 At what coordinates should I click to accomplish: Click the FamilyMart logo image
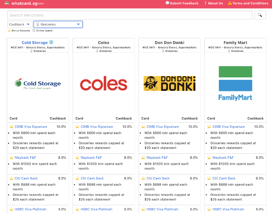(x=235, y=83)
